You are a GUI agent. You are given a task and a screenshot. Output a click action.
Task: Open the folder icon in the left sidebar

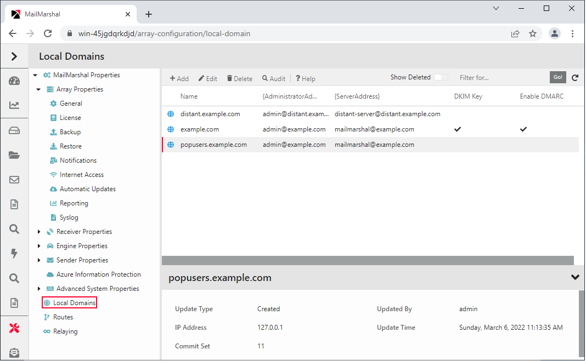[x=14, y=155]
